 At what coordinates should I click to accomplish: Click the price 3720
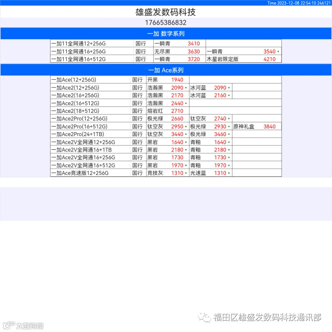pos(194,59)
